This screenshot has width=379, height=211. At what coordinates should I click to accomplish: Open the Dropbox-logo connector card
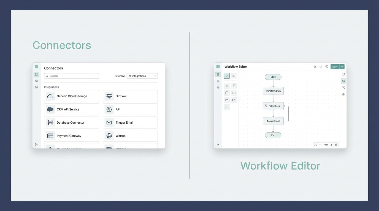pyautogui.click(x=130, y=96)
